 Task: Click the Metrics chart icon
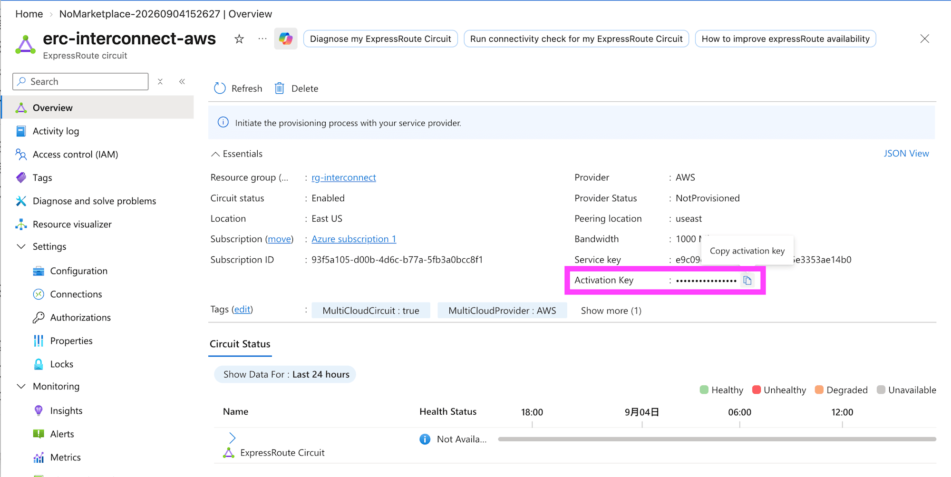coord(39,458)
